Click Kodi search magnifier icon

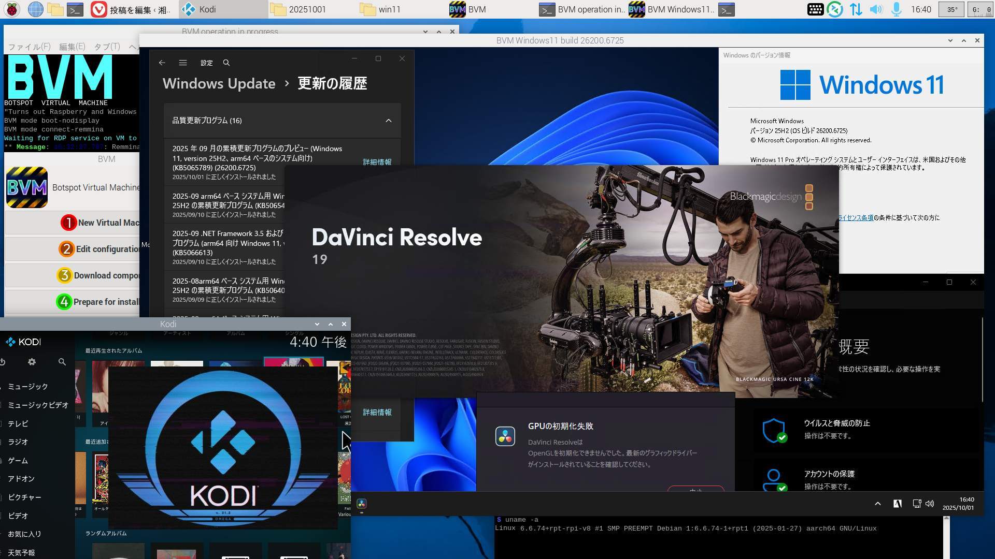[x=62, y=362]
